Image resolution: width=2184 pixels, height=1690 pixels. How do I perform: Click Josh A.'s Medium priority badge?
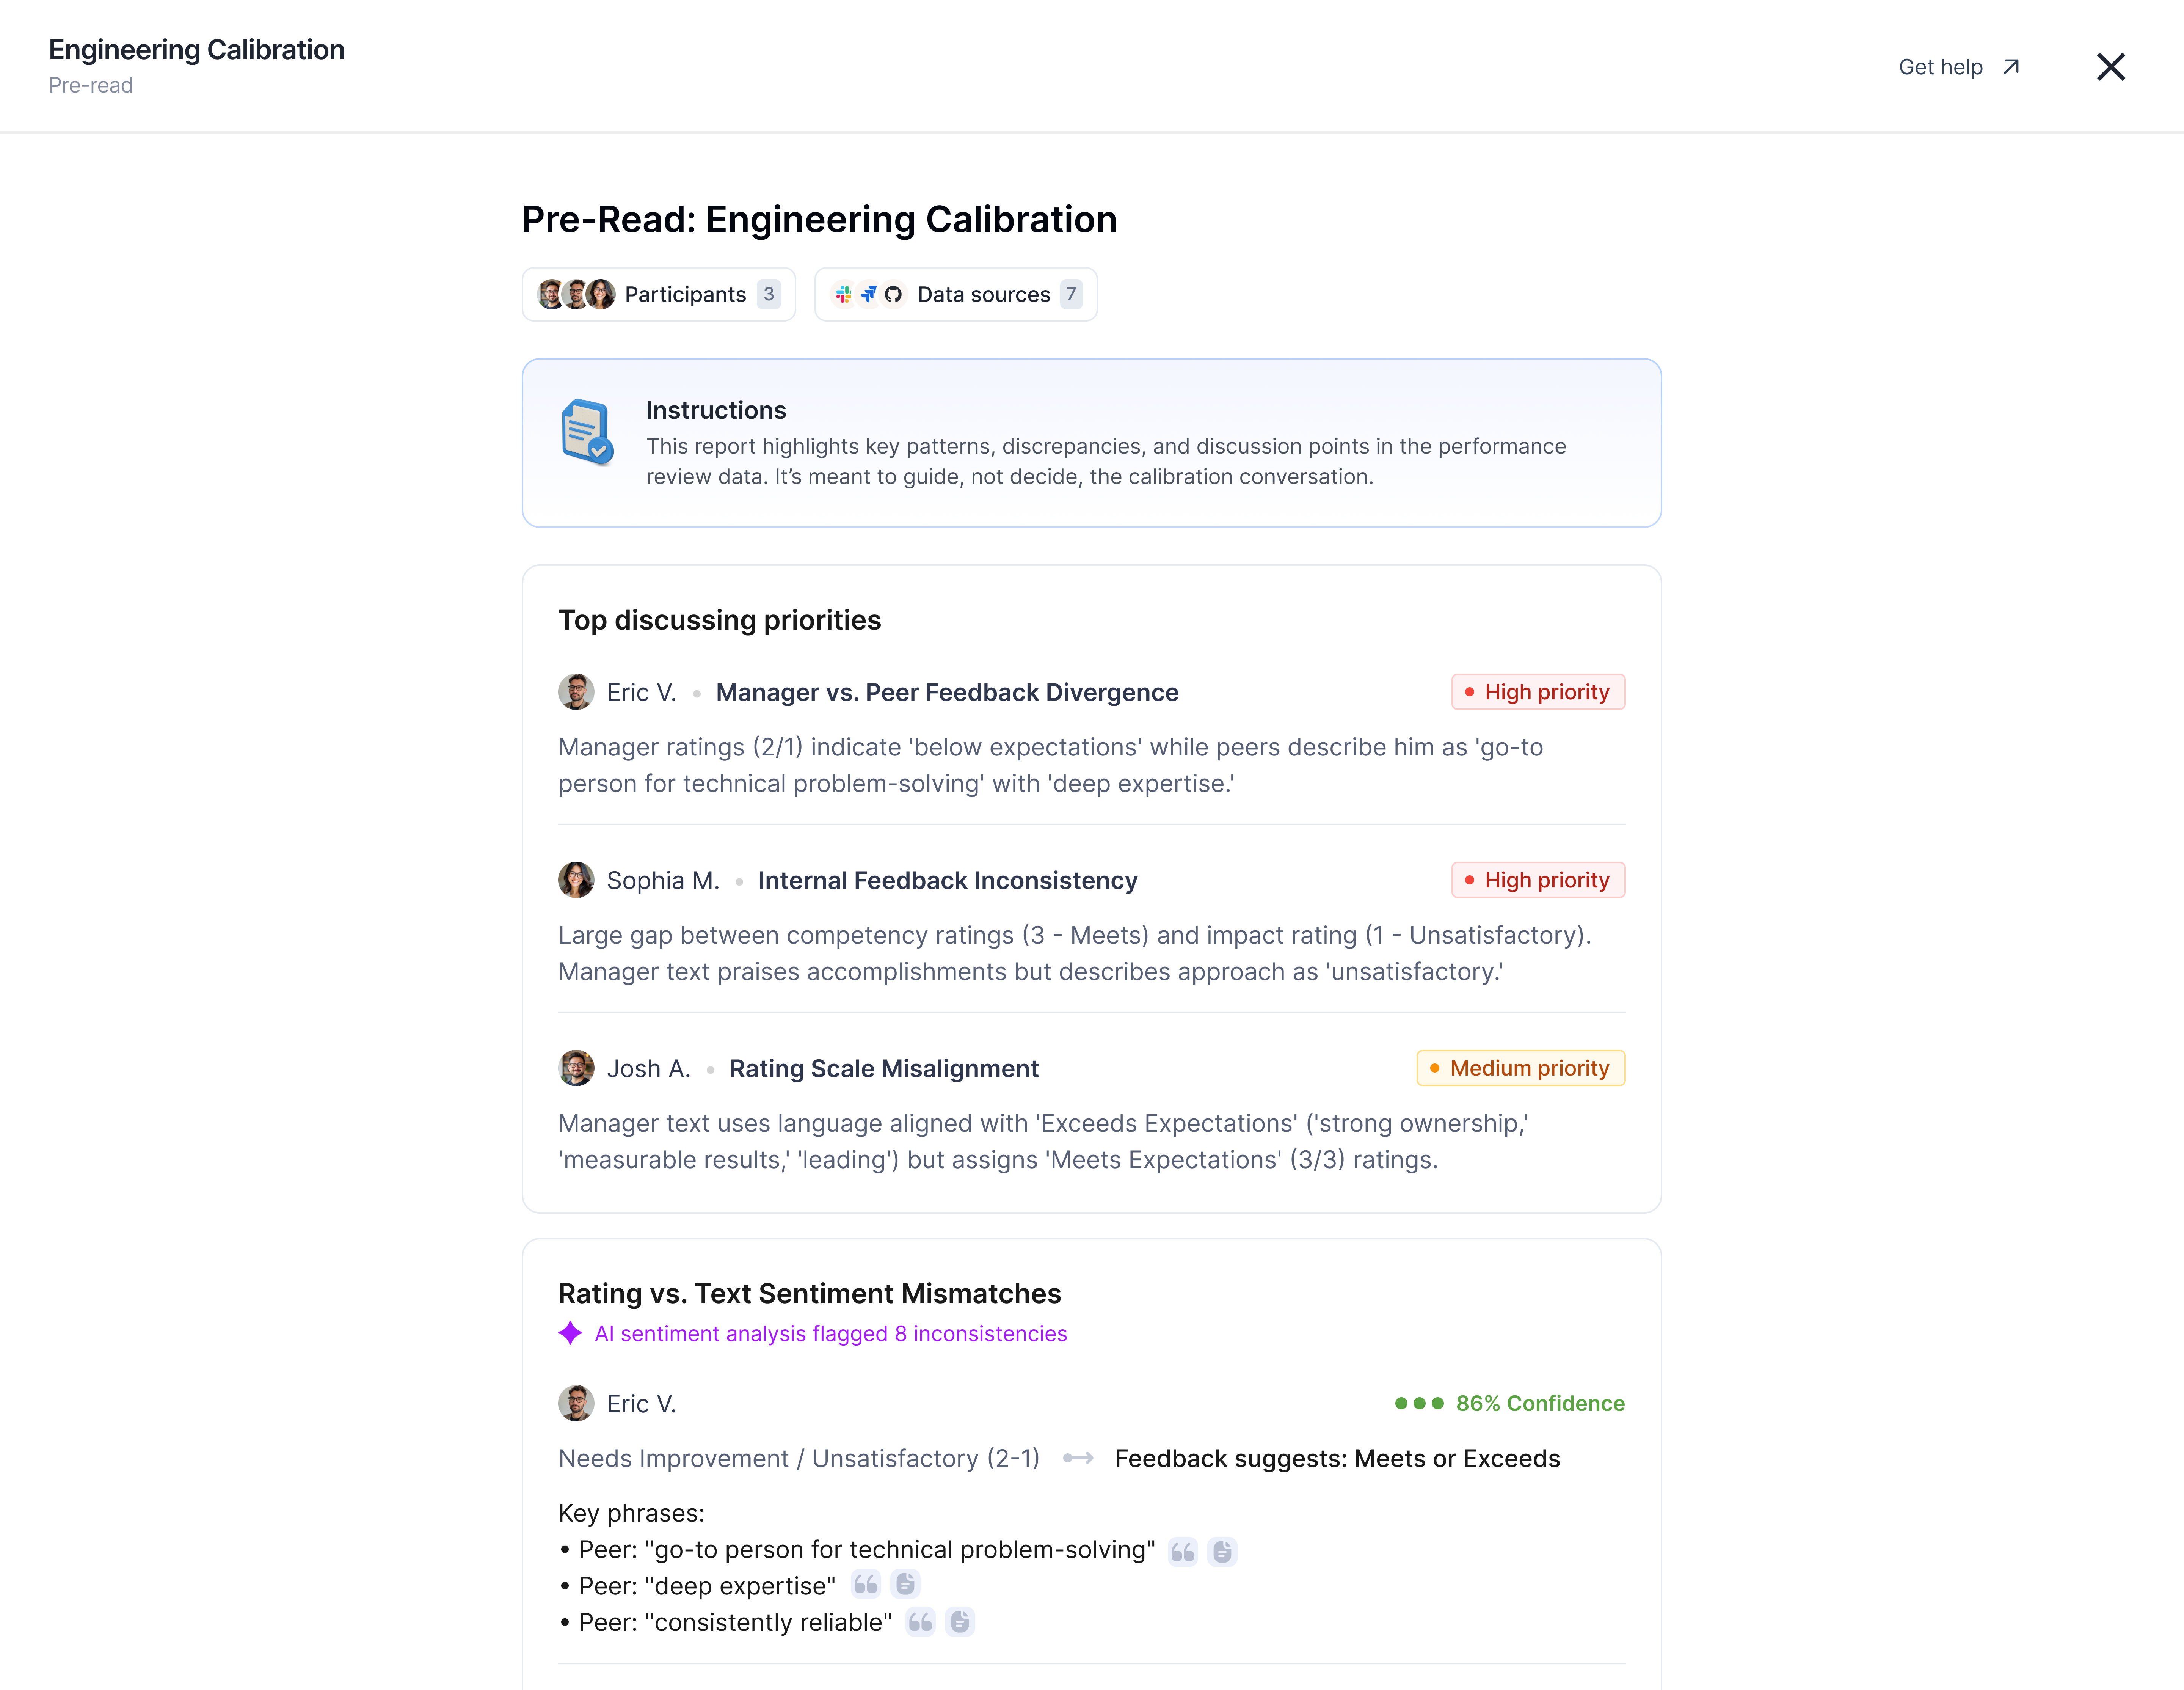pyautogui.click(x=1520, y=1068)
